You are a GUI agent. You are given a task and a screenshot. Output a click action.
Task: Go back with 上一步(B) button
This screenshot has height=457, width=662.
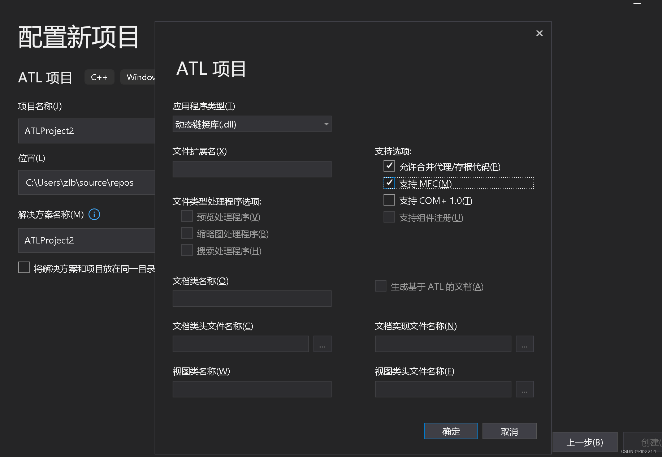(x=585, y=442)
